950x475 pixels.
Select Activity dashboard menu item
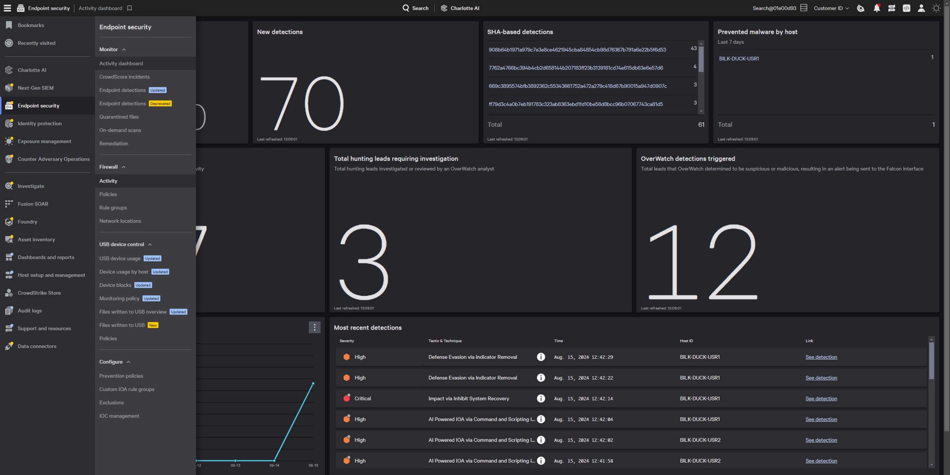(x=145, y=63)
